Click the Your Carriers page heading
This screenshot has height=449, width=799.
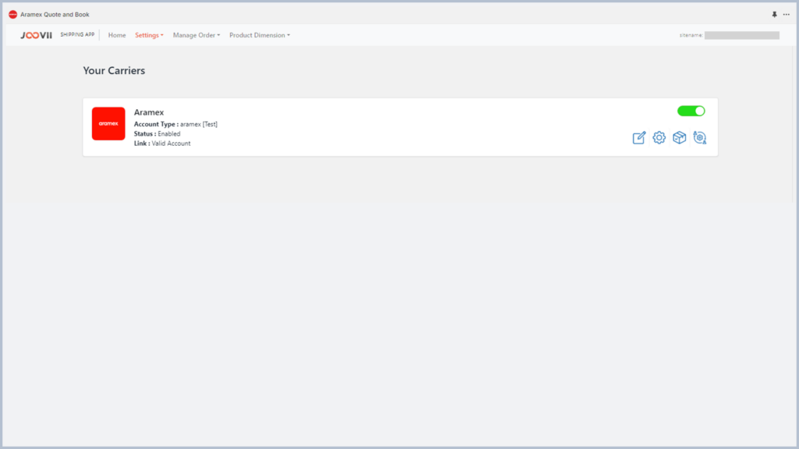[114, 71]
